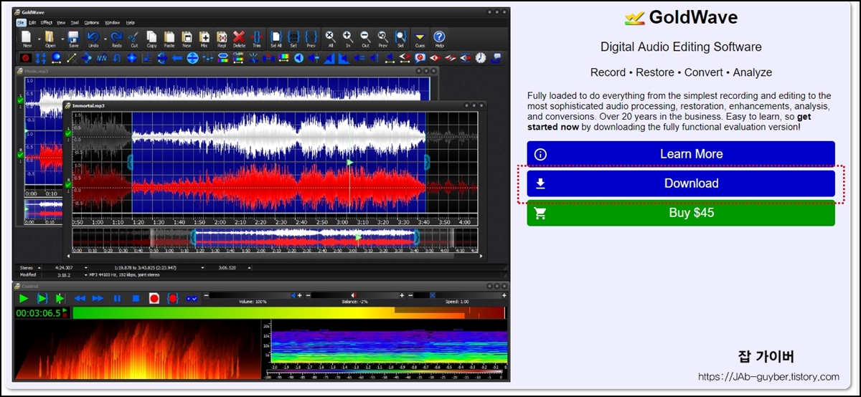Click the balance slider in Control window
Image resolution: width=861 pixels, height=397 pixels.
coord(353,295)
